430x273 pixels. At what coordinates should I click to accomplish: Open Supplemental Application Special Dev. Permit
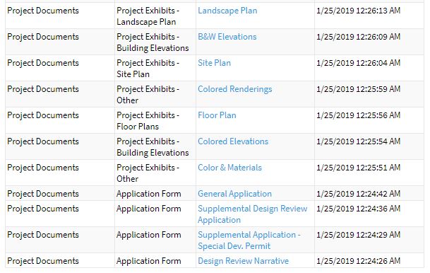click(x=249, y=240)
